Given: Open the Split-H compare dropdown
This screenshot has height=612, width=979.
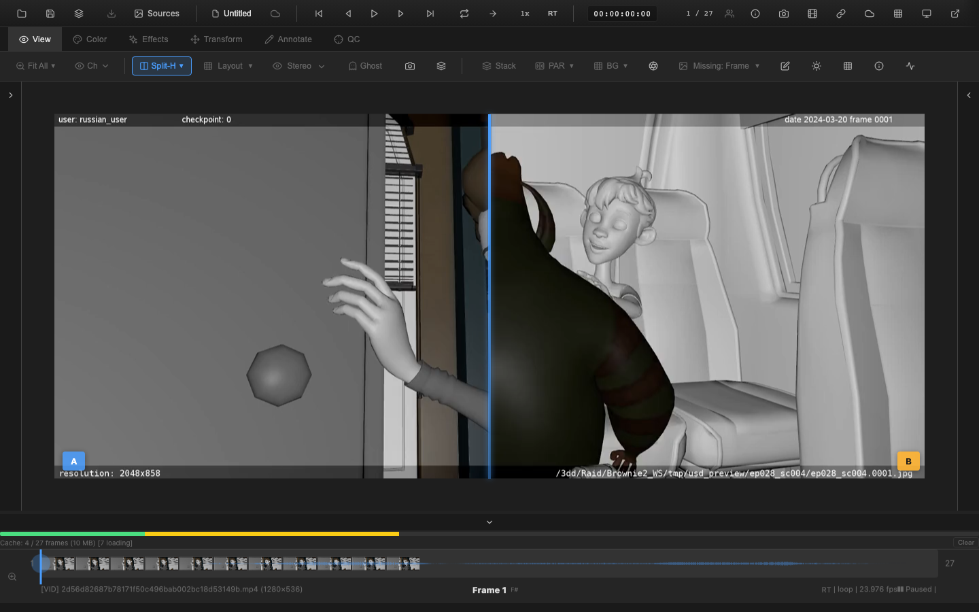Looking at the screenshot, I should [161, 66].
